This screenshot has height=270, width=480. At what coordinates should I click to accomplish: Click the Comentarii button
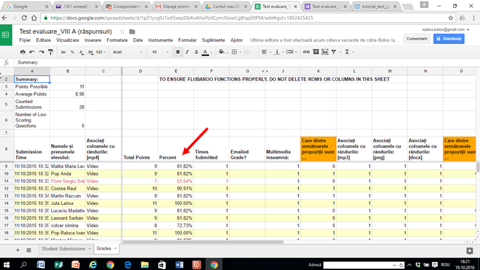coord(417,39)
